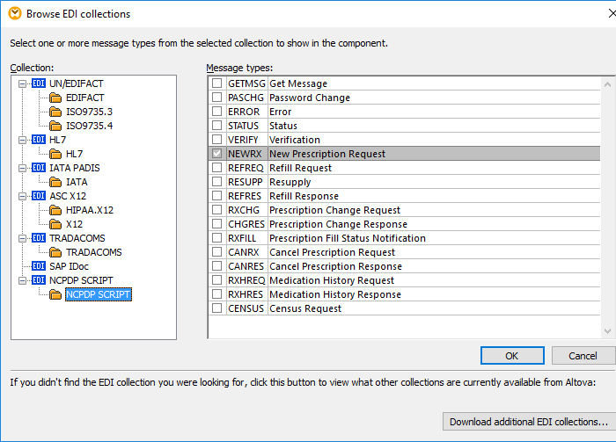Enable the GETMSG Get Message checkbox
Viewport: 616px width, 442px height.
click(216, 83)
